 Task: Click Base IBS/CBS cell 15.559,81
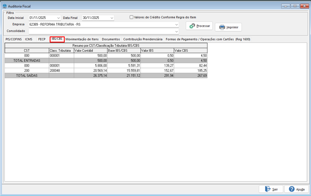click(x=124, y=71)
